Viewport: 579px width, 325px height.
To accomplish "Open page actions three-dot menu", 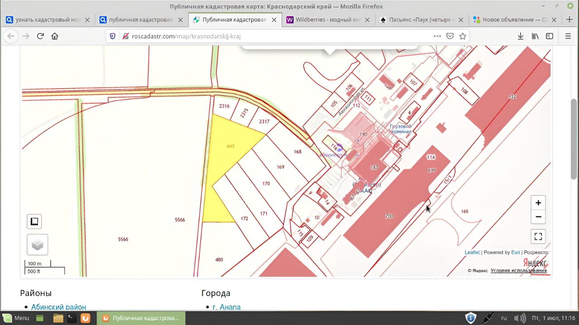I will (x=437, y=36).
